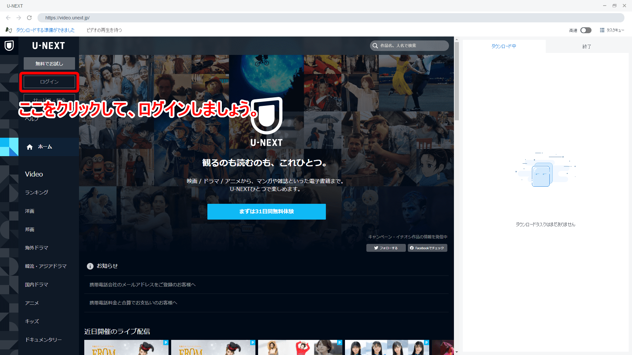Select the ホーム home icon
Image resolution: width=632 pixels, height=355 pixels.
[30, 147]
